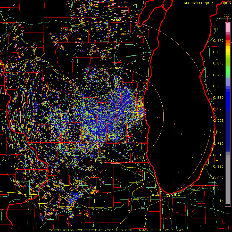Click the 0.733 scale label

click(x=218, y=86)
